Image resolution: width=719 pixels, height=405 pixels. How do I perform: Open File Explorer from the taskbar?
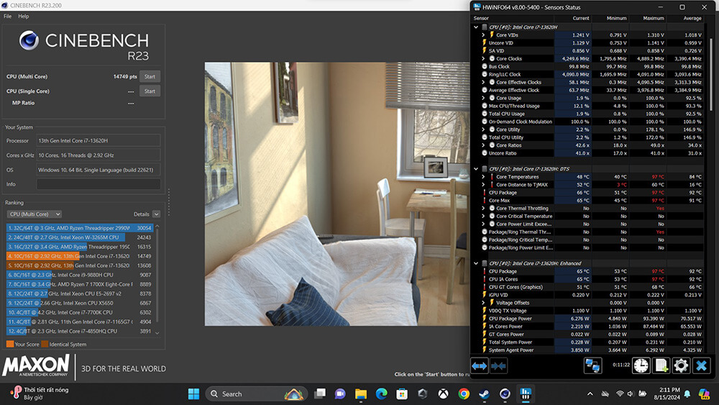(x=361, y=394)
